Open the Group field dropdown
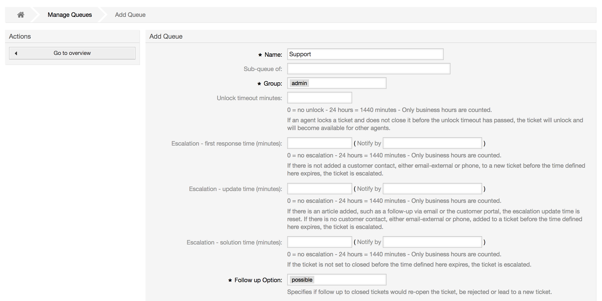 [337, 83]
